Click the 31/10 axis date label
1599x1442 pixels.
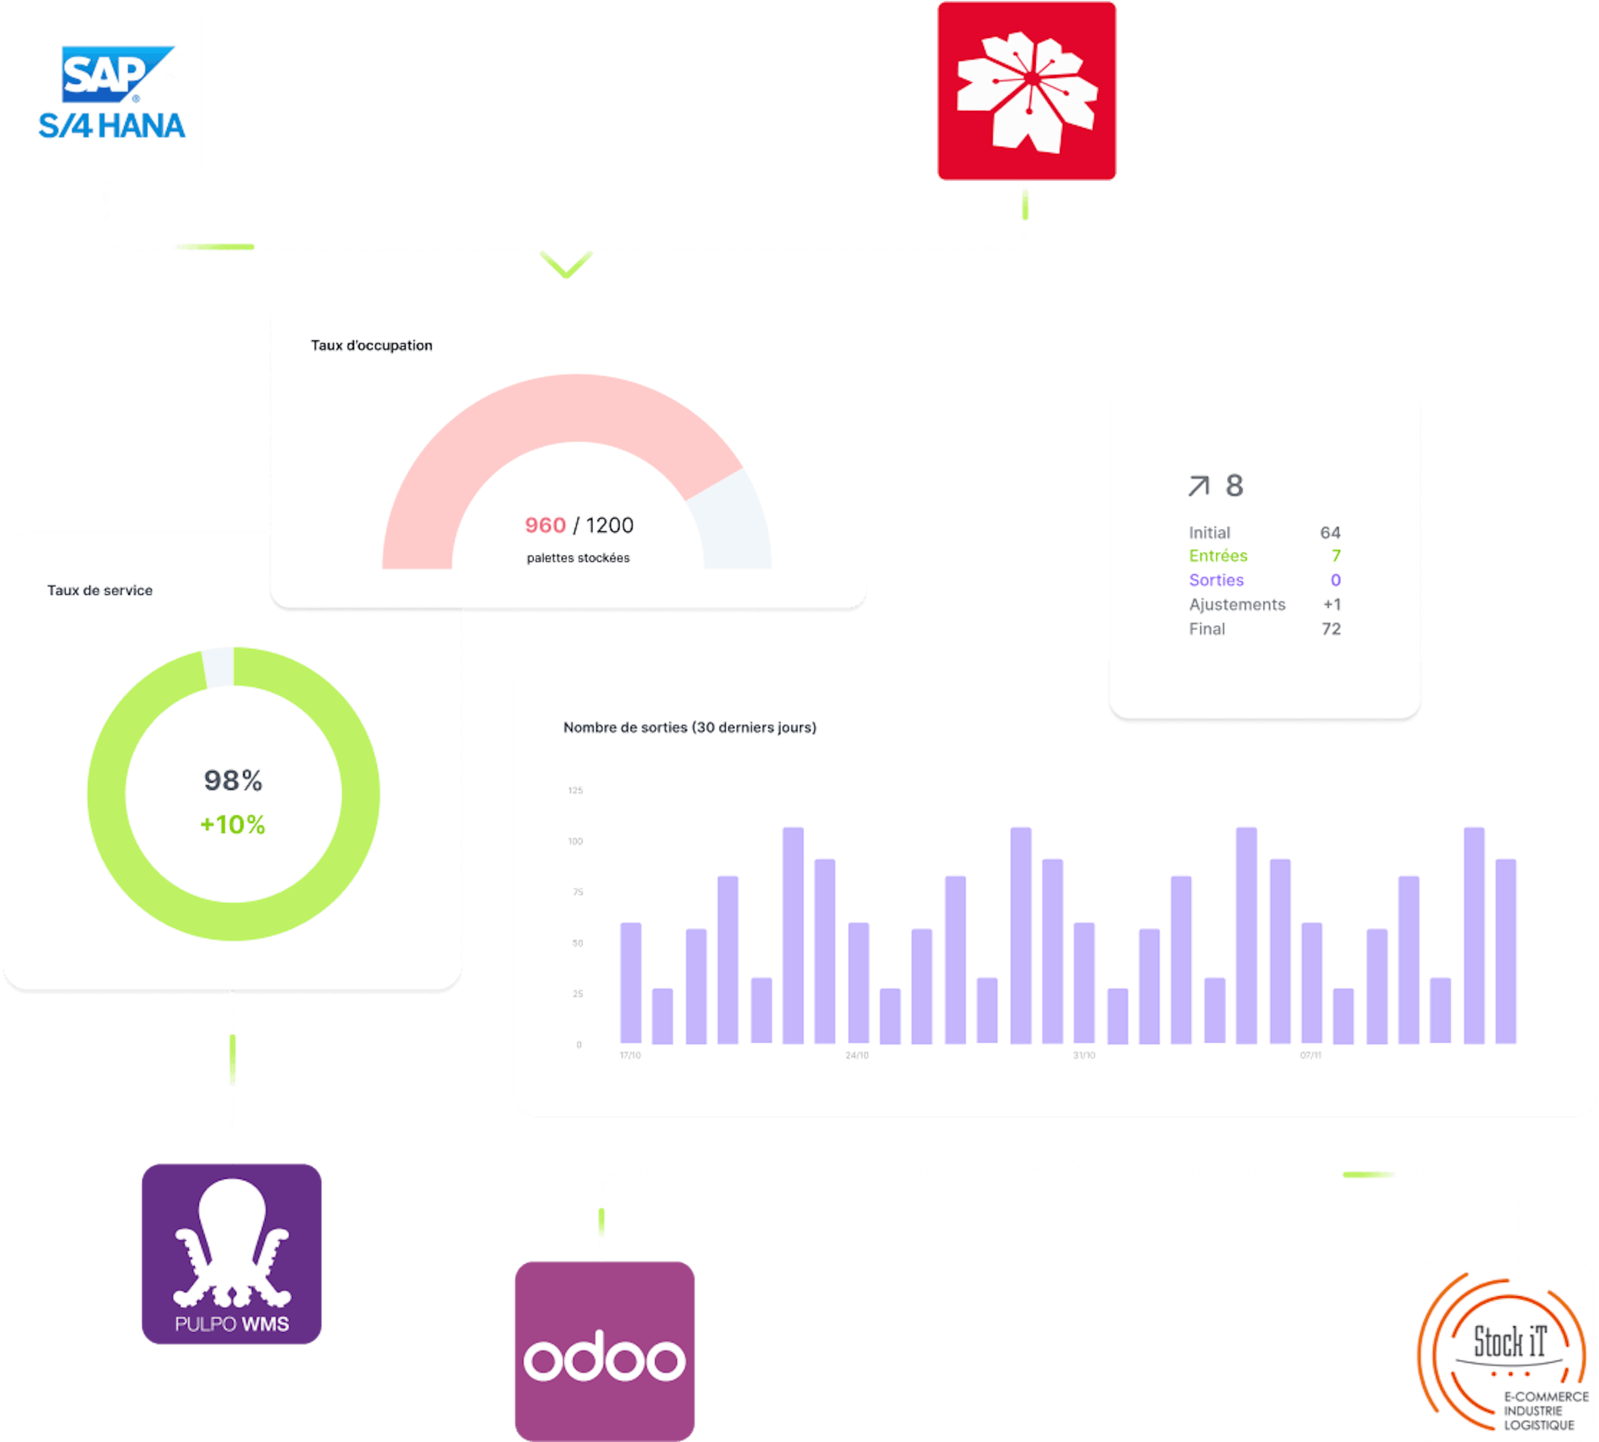pos(1084,1055)
